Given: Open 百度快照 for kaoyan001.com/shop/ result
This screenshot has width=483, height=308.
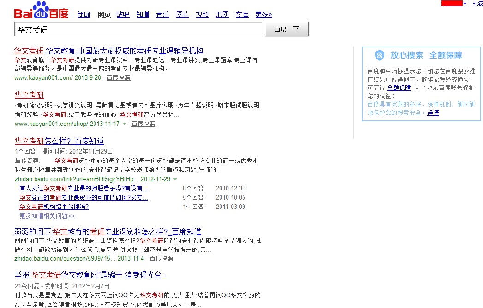Looking at the screenshot, I should 143,124.
